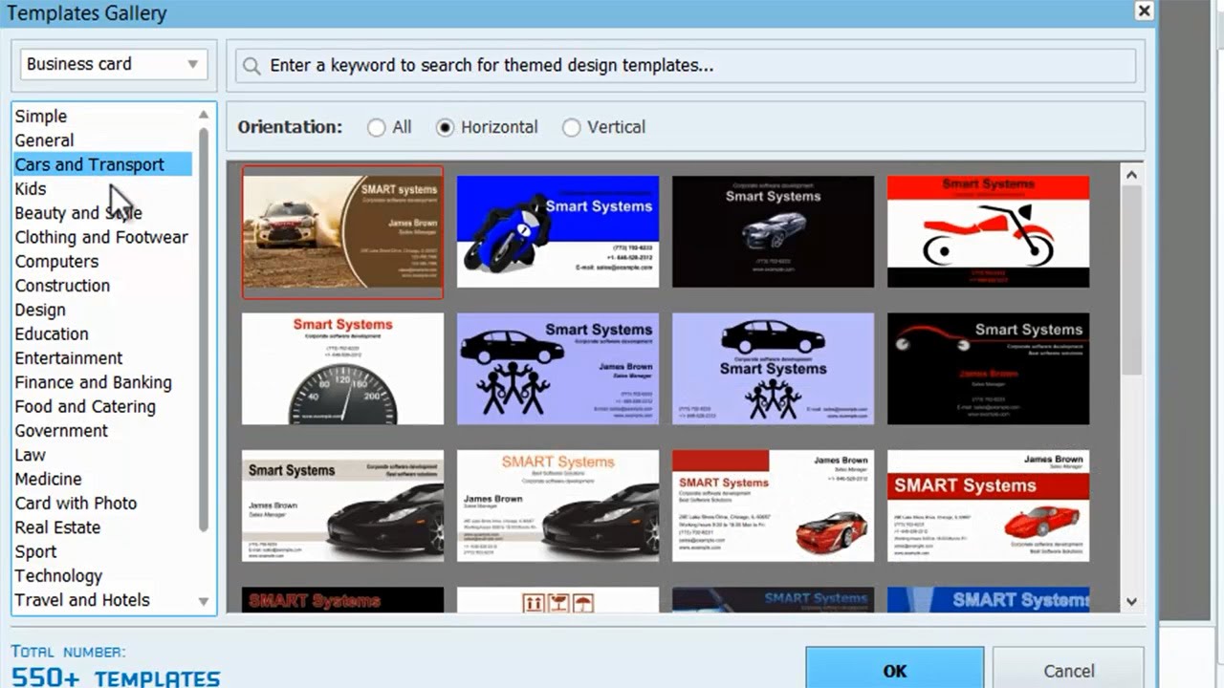Select the rally car business card template
The height and width of the screenshot is (688, 1224).
pos(342,232)
